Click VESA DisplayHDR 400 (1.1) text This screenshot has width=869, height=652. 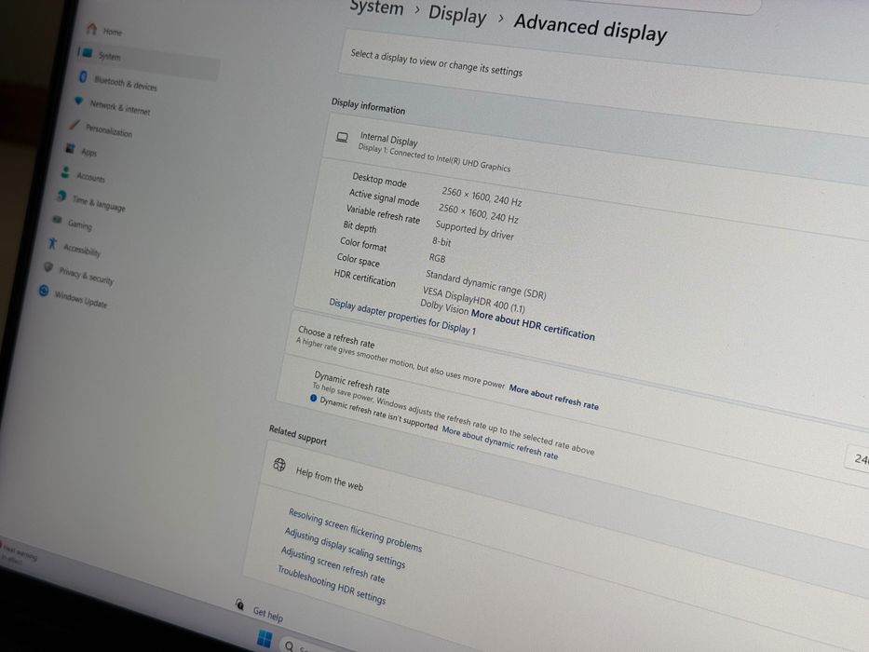[x=474, y=299]
